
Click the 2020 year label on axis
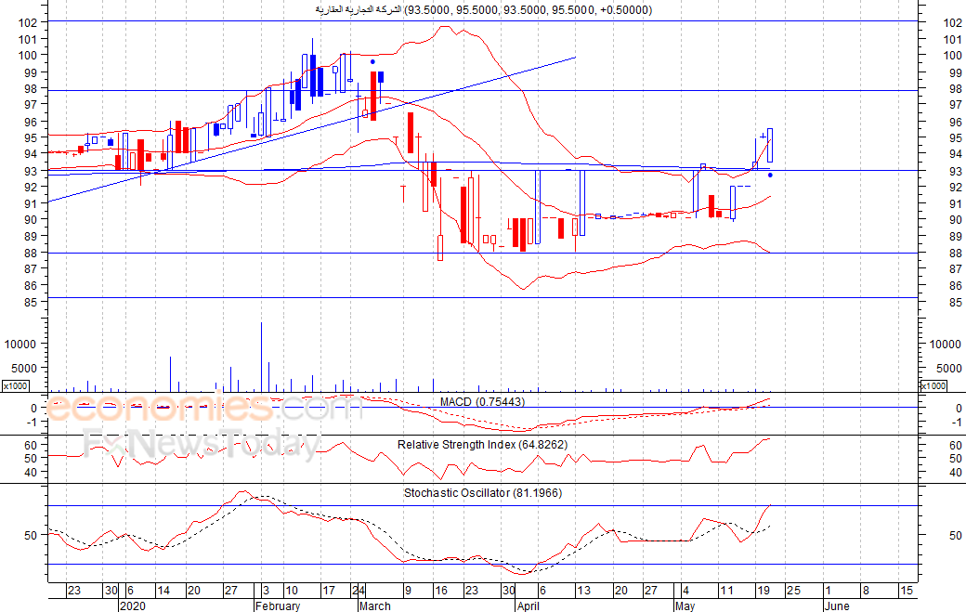[x=133, y=605]
